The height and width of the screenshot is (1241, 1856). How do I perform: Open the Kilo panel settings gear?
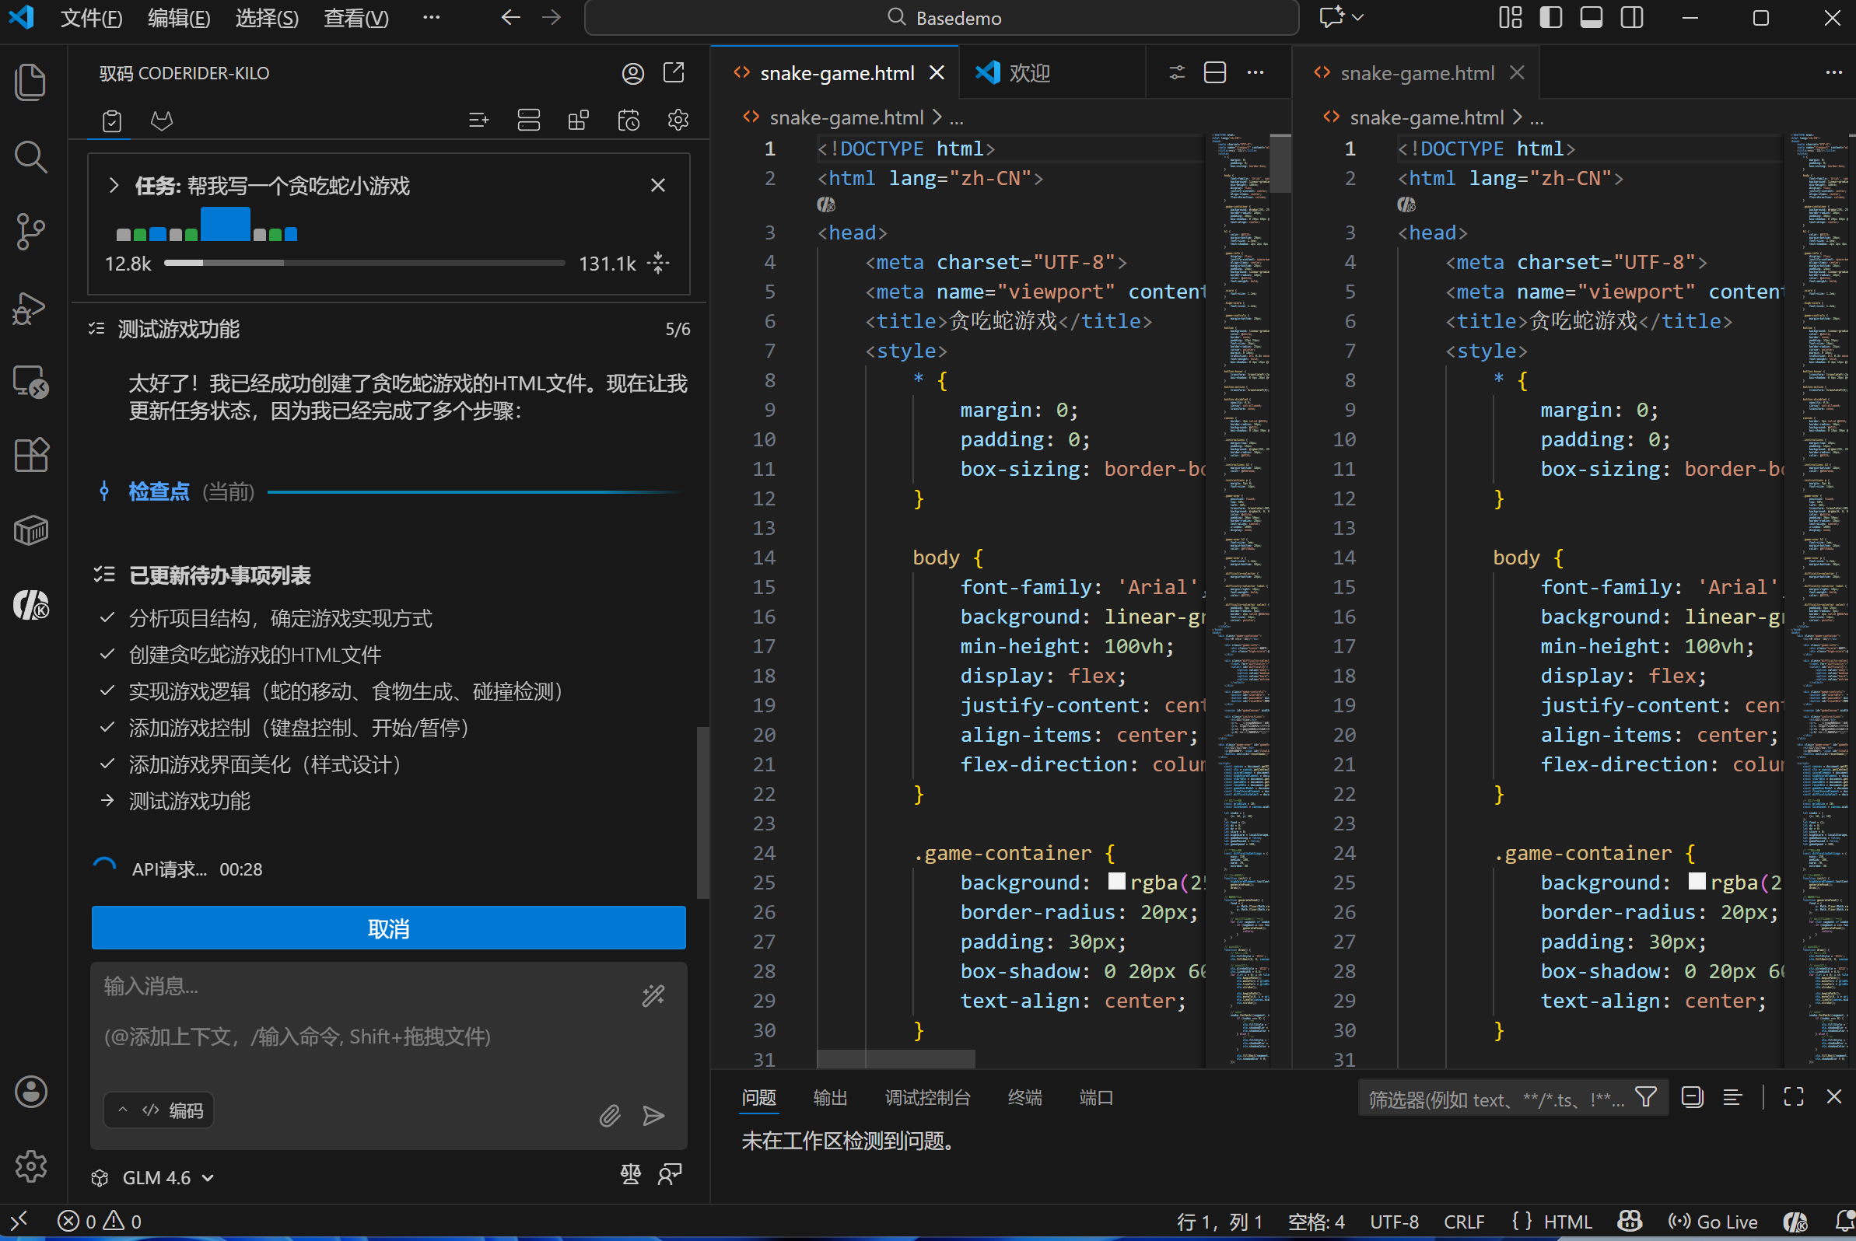click(x=678, y=121)
